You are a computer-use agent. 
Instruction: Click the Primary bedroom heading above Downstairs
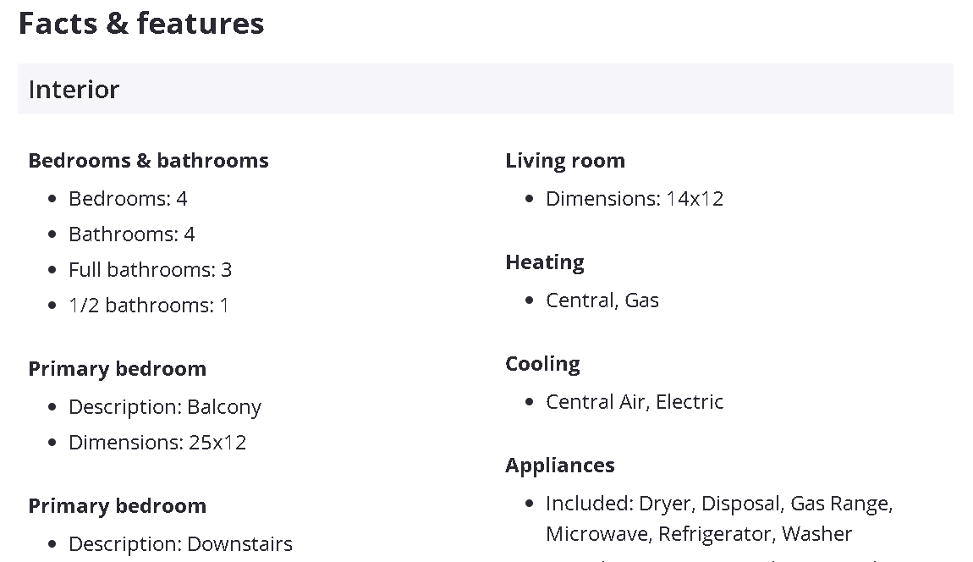(117, 506)
